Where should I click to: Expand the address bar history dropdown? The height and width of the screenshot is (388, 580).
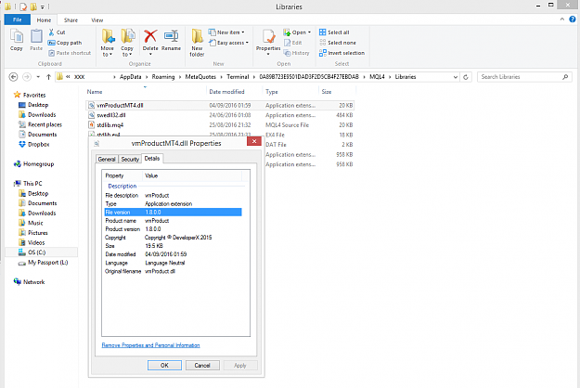point(456,77)
